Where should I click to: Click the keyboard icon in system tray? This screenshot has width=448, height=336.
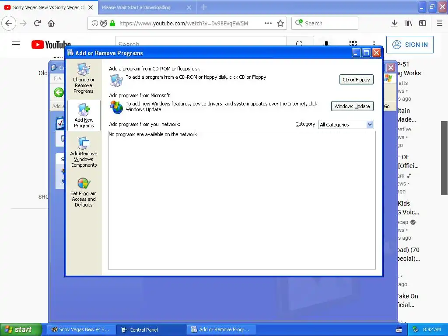(399, 330)
